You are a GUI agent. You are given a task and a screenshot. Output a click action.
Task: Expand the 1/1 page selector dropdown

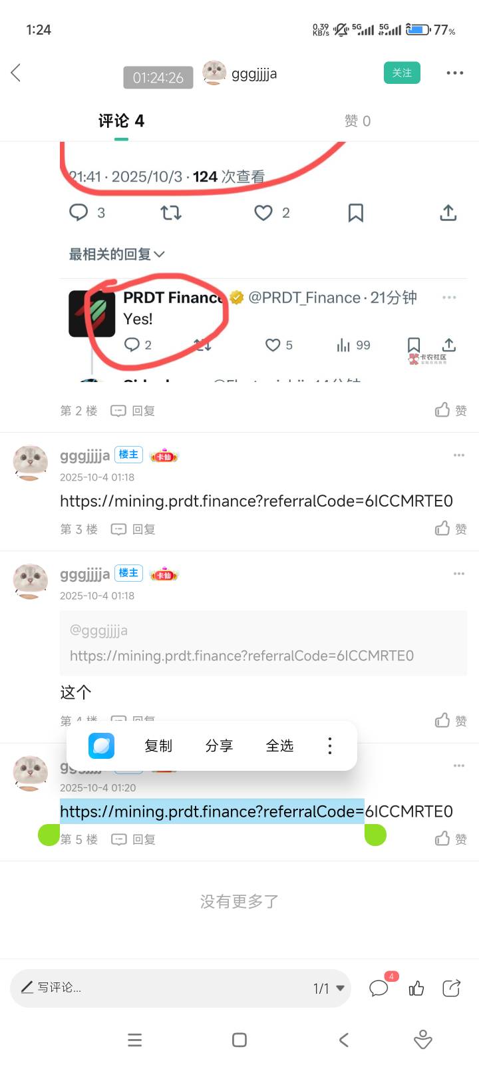point(329,988)
